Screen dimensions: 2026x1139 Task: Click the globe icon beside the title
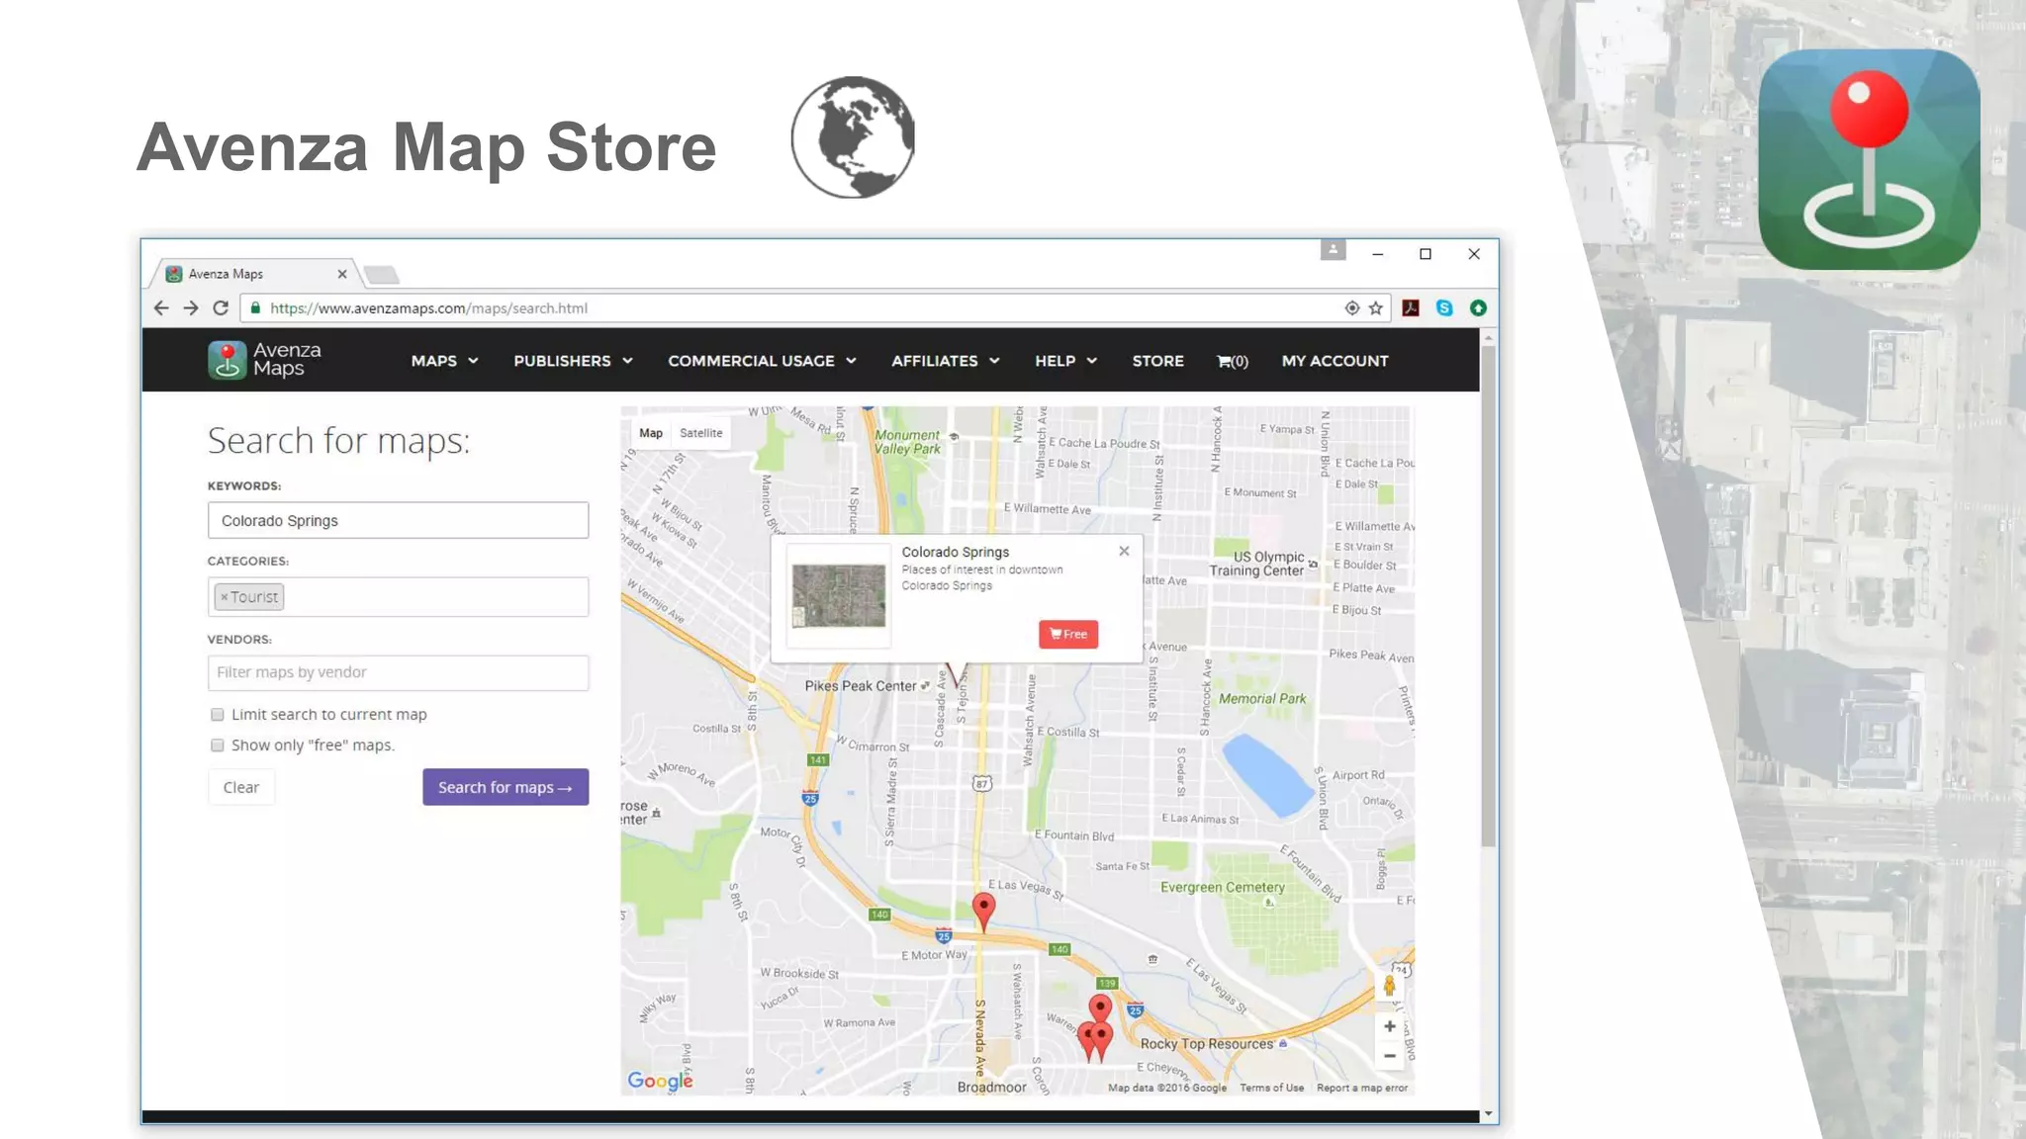click(853, 137)
